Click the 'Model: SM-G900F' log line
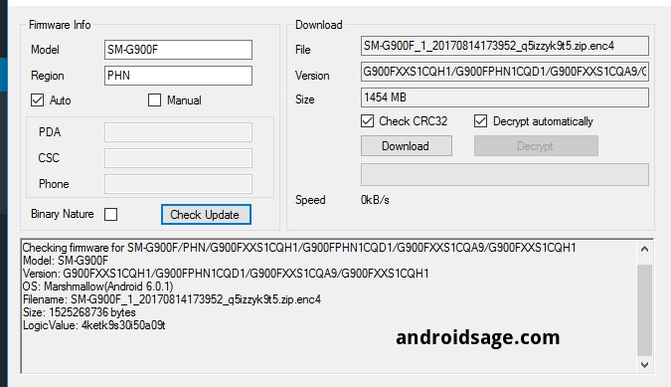This screenshot has height=387, width=671. [x=66, y=261]
